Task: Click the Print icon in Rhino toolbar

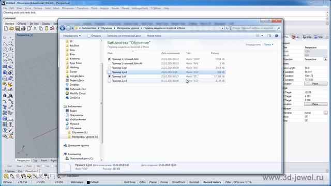Action: tap(23, 28)
